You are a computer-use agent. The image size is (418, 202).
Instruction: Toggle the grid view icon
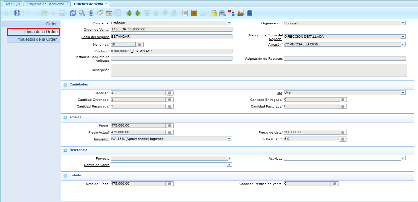click(x=109, y=13)
